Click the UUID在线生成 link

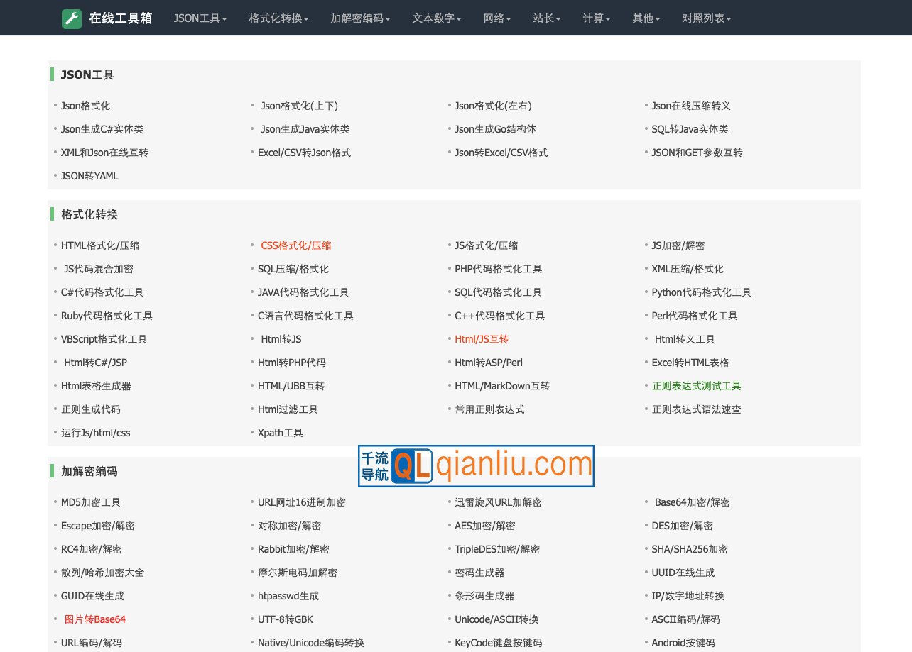(683, 573)
